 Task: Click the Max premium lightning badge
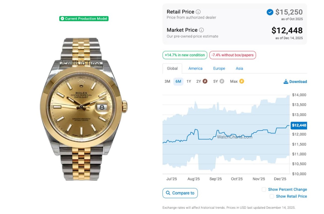[x=241, y=81]
